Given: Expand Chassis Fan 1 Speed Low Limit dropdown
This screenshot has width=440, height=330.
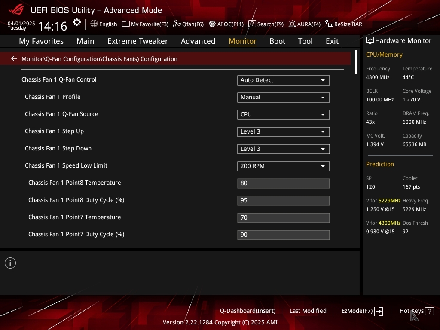Looking at the screenshot, I should [x=284, y=166].
